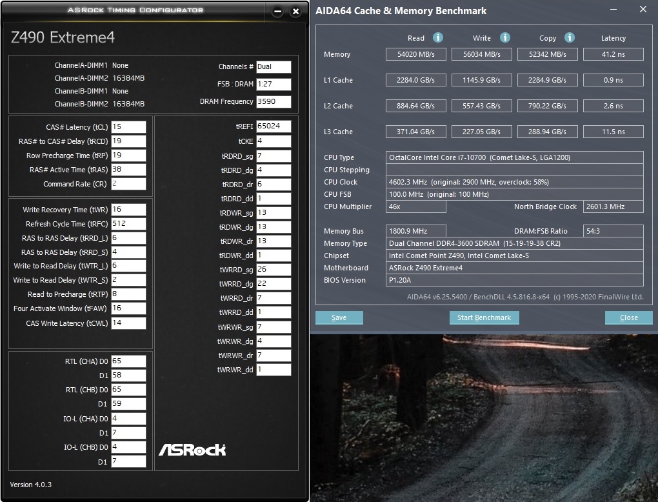The width and height of the screenshot is (658, 502).
Task: Click the Refresh Cycle Time (tRFC) field
Action: [x=128, y=224]
